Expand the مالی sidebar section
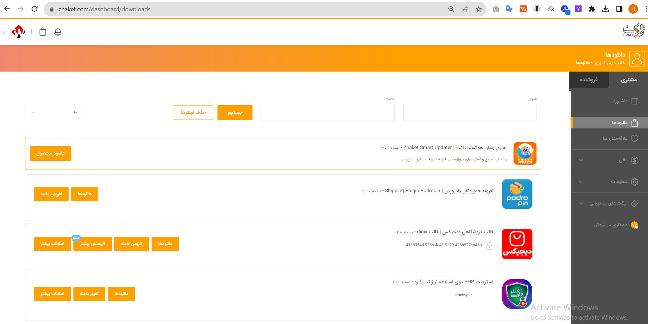 click(609, 160)
